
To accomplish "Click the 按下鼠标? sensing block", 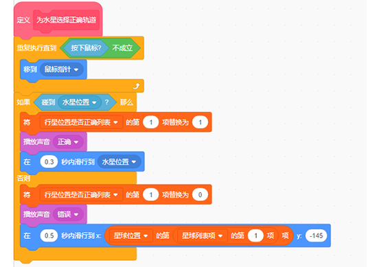I will click(x=86, y=48).
